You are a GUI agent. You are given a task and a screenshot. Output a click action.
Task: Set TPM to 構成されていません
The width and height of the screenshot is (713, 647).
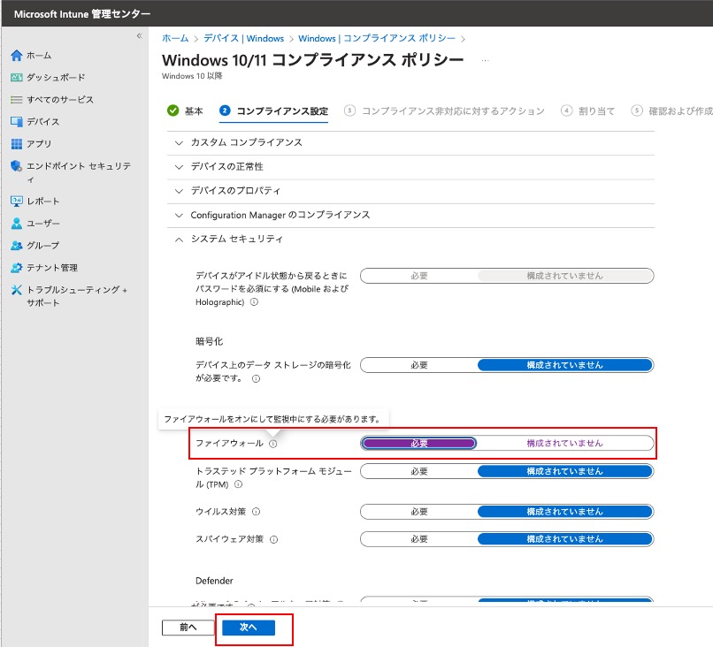[564, 472]
